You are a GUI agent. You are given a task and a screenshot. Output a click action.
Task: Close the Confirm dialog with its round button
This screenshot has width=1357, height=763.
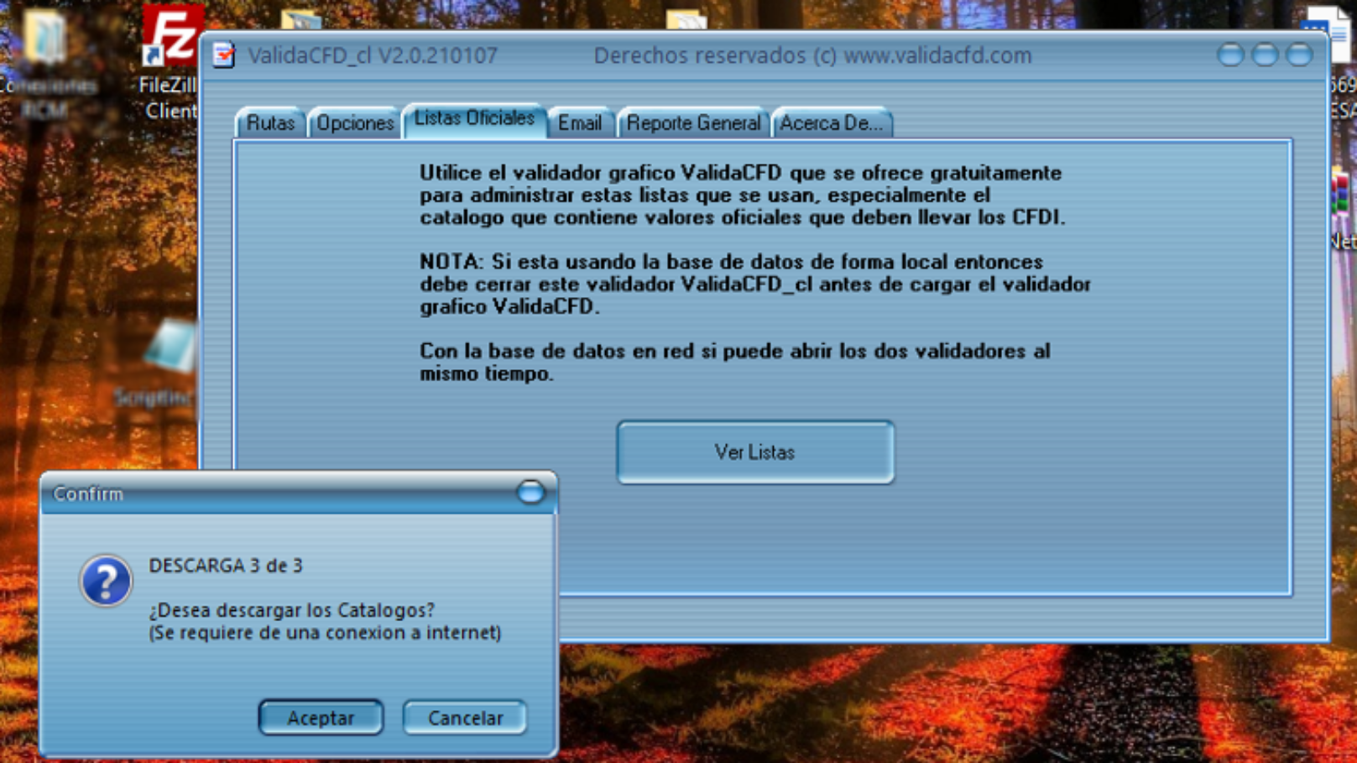pos(530,492)
